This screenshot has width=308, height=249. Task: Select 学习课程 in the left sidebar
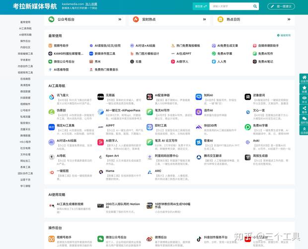[x=25, y=186]
